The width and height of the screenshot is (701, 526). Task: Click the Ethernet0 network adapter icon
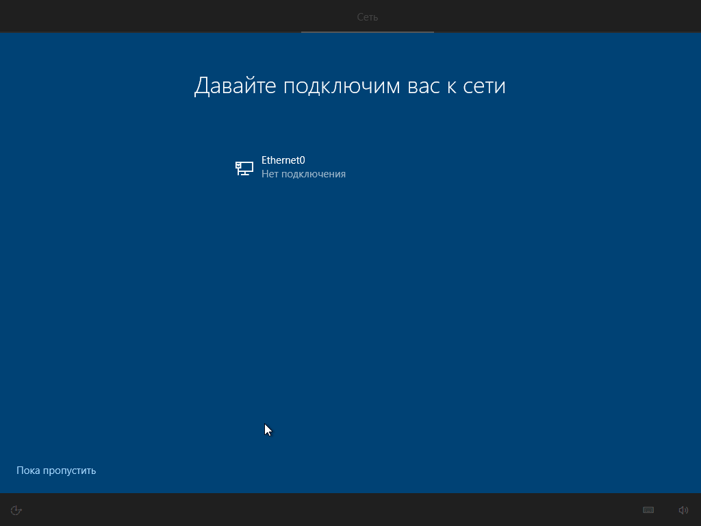[x=244, y=168]
